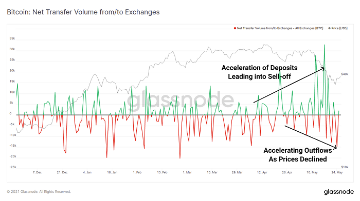Click the glassnode watermark in chart center
Viewport: 360px width, 201px height.
coord(181,100)
